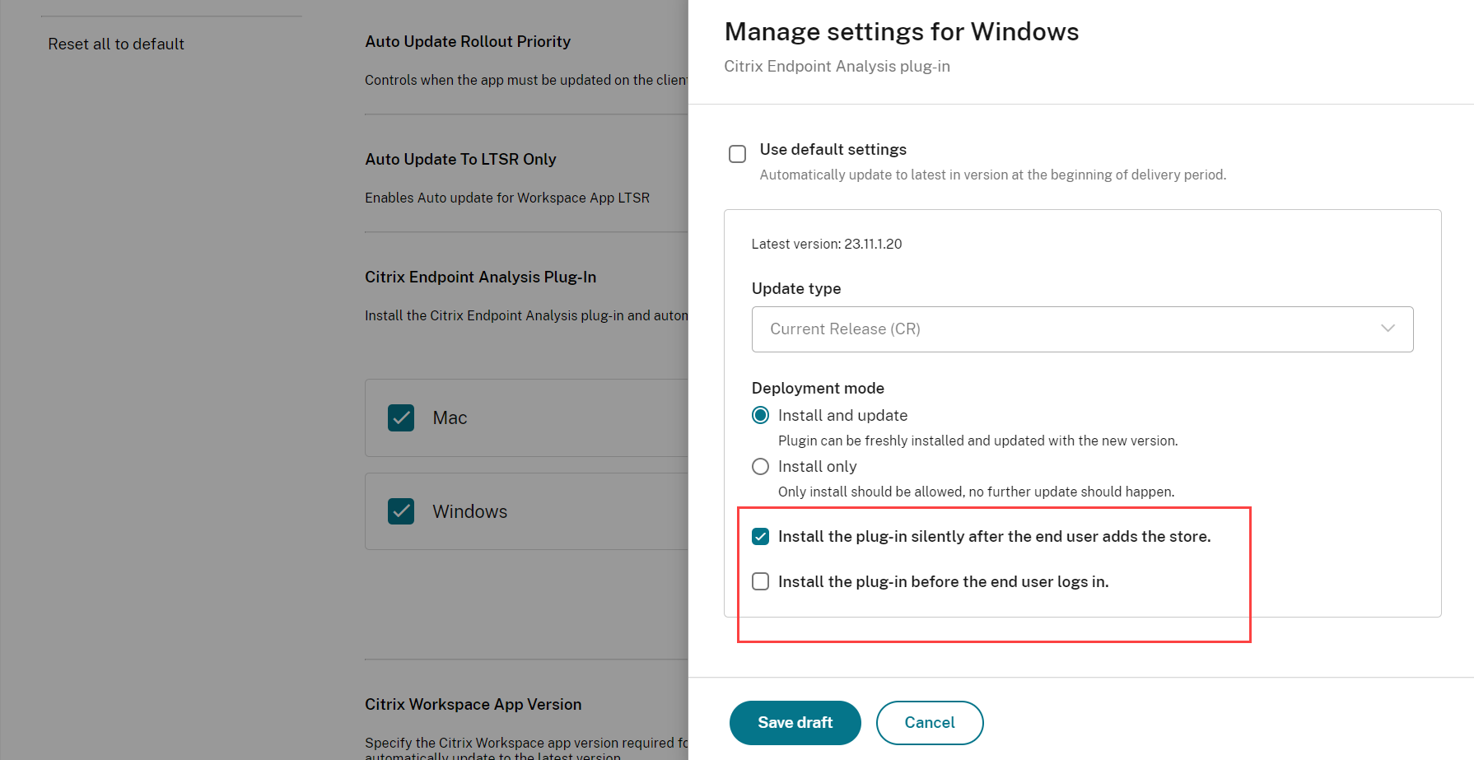The image size is (1474, 760).
Task: Click Reset all to default link
Action: click(116, 44)
